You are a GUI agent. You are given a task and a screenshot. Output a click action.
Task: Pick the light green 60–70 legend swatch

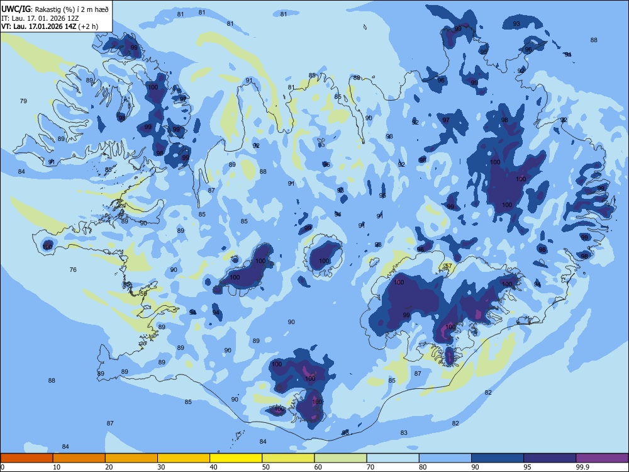340,458
